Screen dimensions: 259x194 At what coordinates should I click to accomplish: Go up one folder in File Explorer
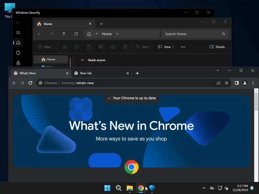click(x=64, y=34)
